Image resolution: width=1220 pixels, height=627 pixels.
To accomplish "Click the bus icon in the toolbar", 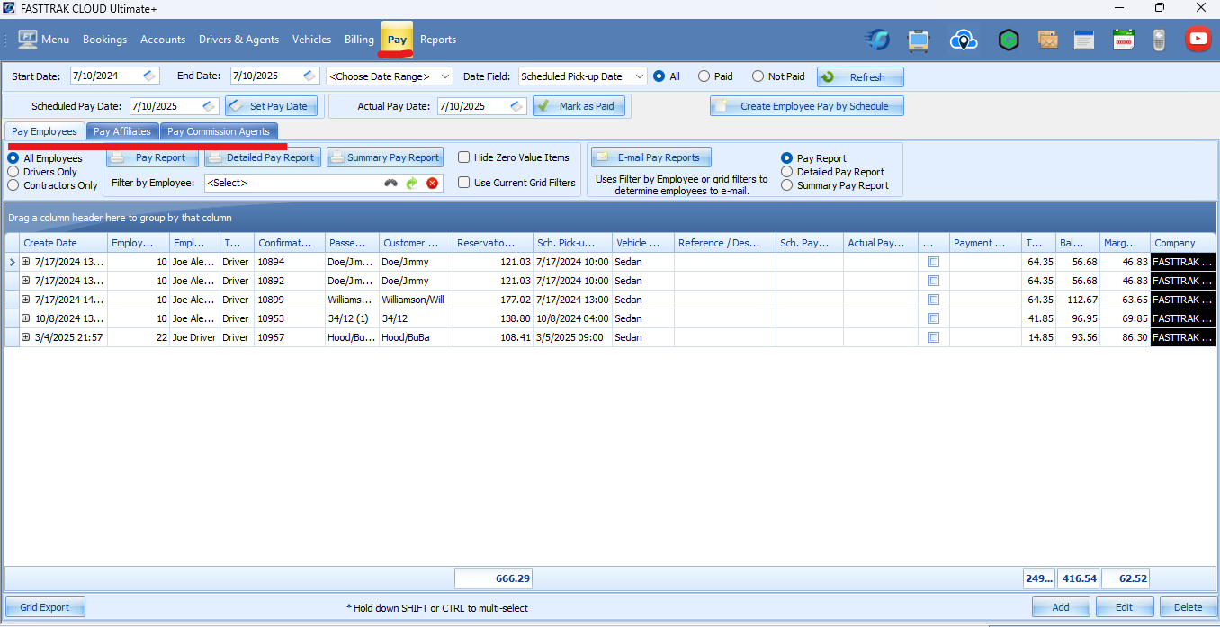I will click(x=919, y=40).
